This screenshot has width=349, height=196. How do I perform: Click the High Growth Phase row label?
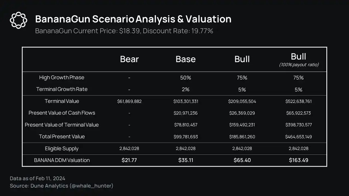[62, 78]
